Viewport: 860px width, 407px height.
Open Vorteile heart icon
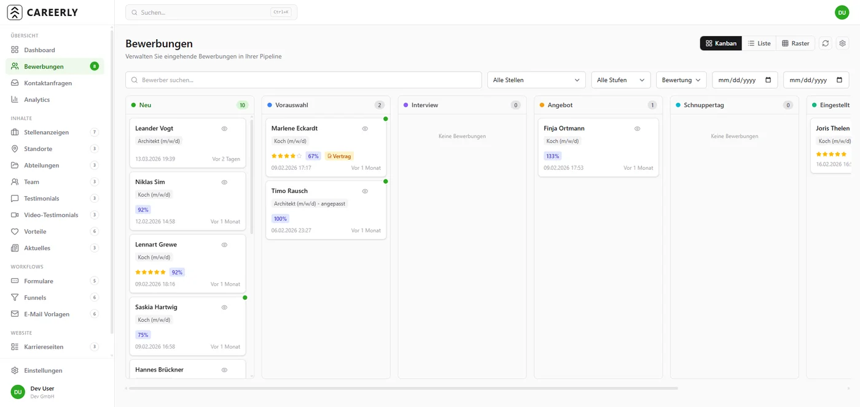click(x=15, y=232)
